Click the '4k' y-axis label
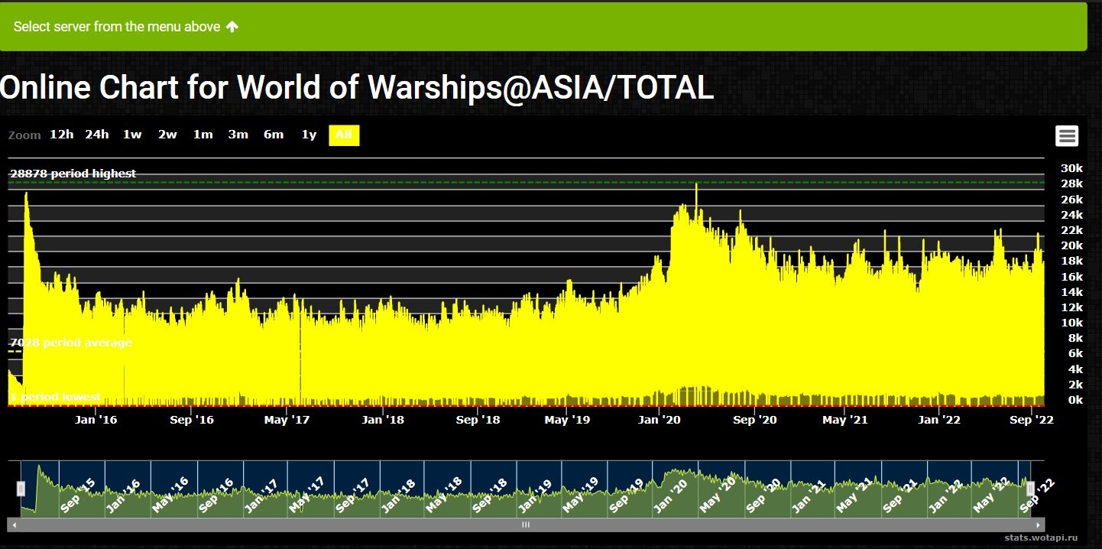Viewport: 1102px width, 549px height. pos(1075,369)
